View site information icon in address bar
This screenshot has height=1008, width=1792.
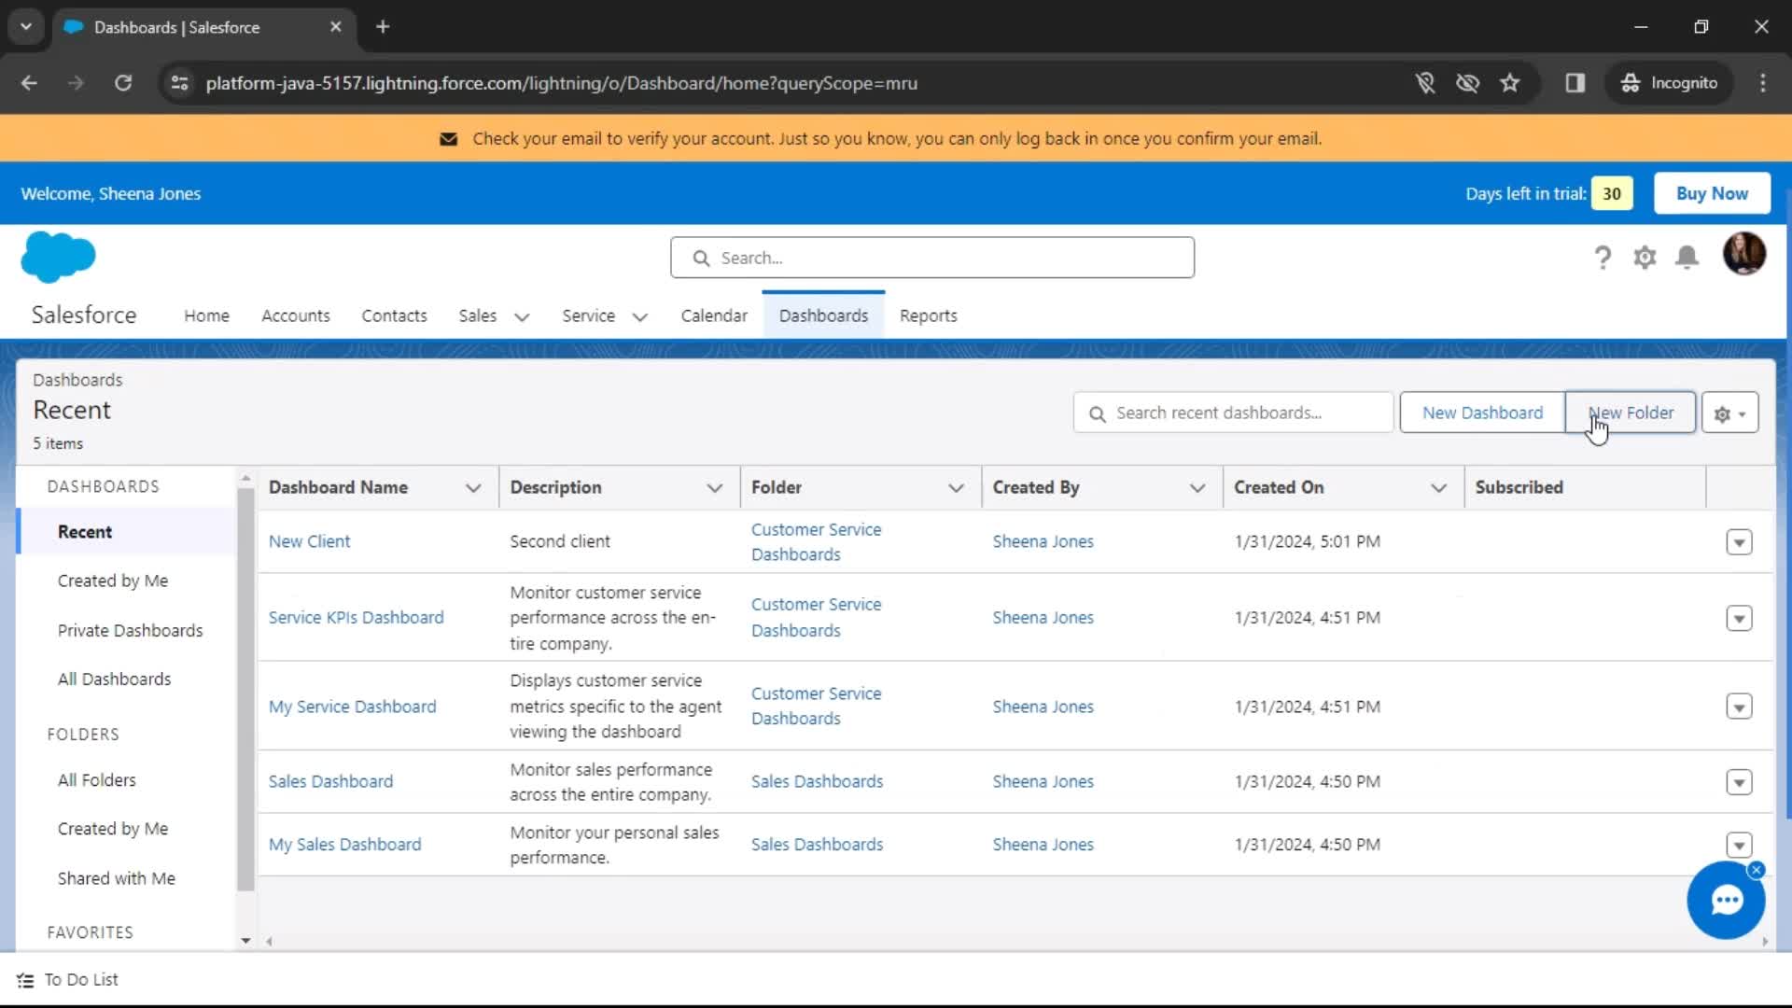(179, 83)
